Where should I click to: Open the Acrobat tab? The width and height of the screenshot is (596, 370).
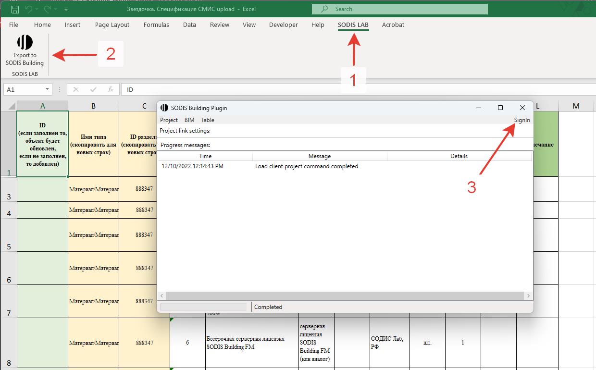[x=393, y=25]
